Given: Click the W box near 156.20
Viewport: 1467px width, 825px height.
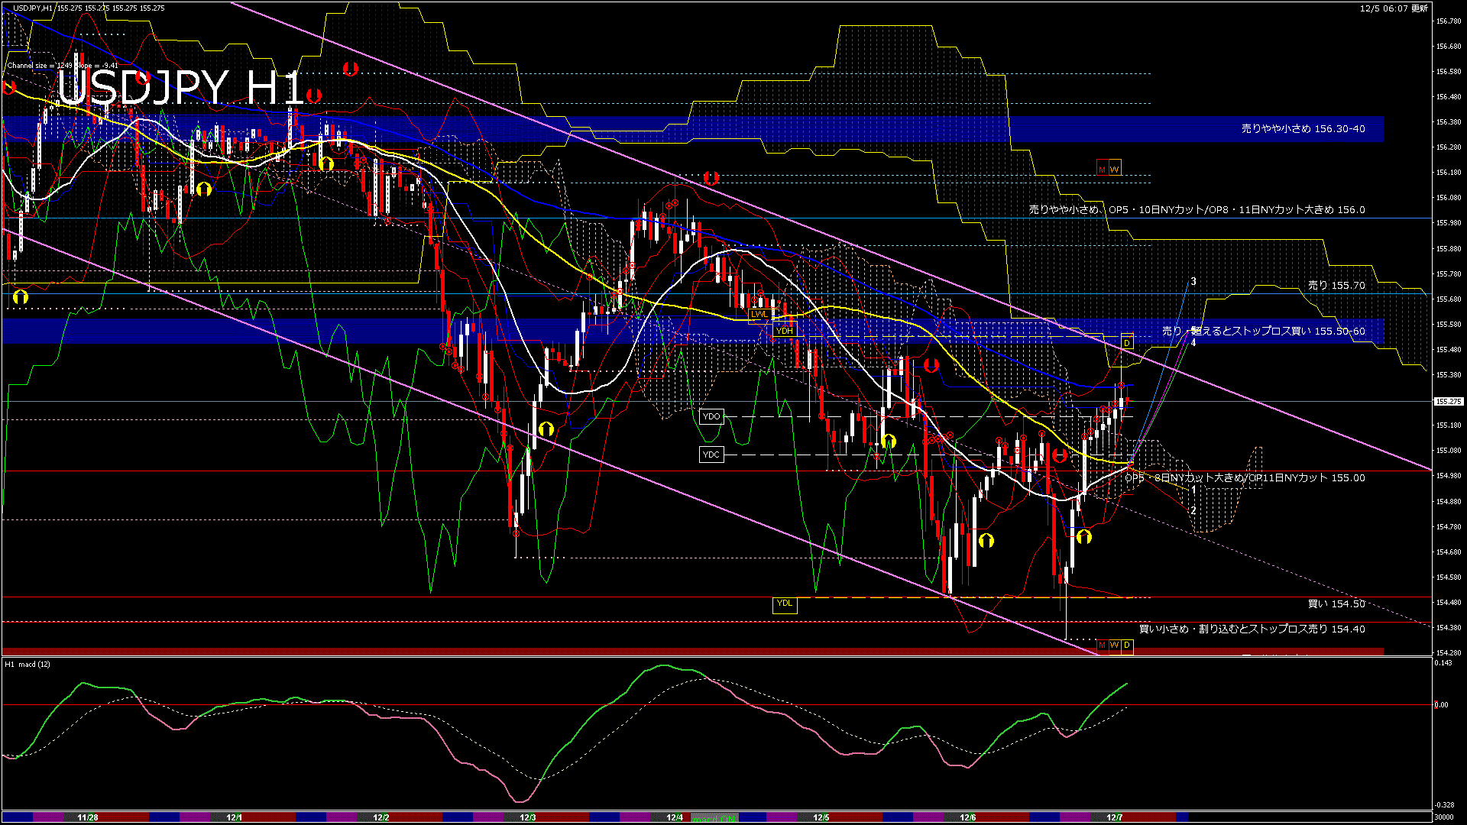Looking at the screenshot, I should [x=1115, y=169].
